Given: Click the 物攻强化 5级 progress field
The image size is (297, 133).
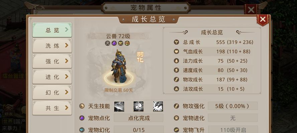Looking at the screenshot, I should coord(233,106).
